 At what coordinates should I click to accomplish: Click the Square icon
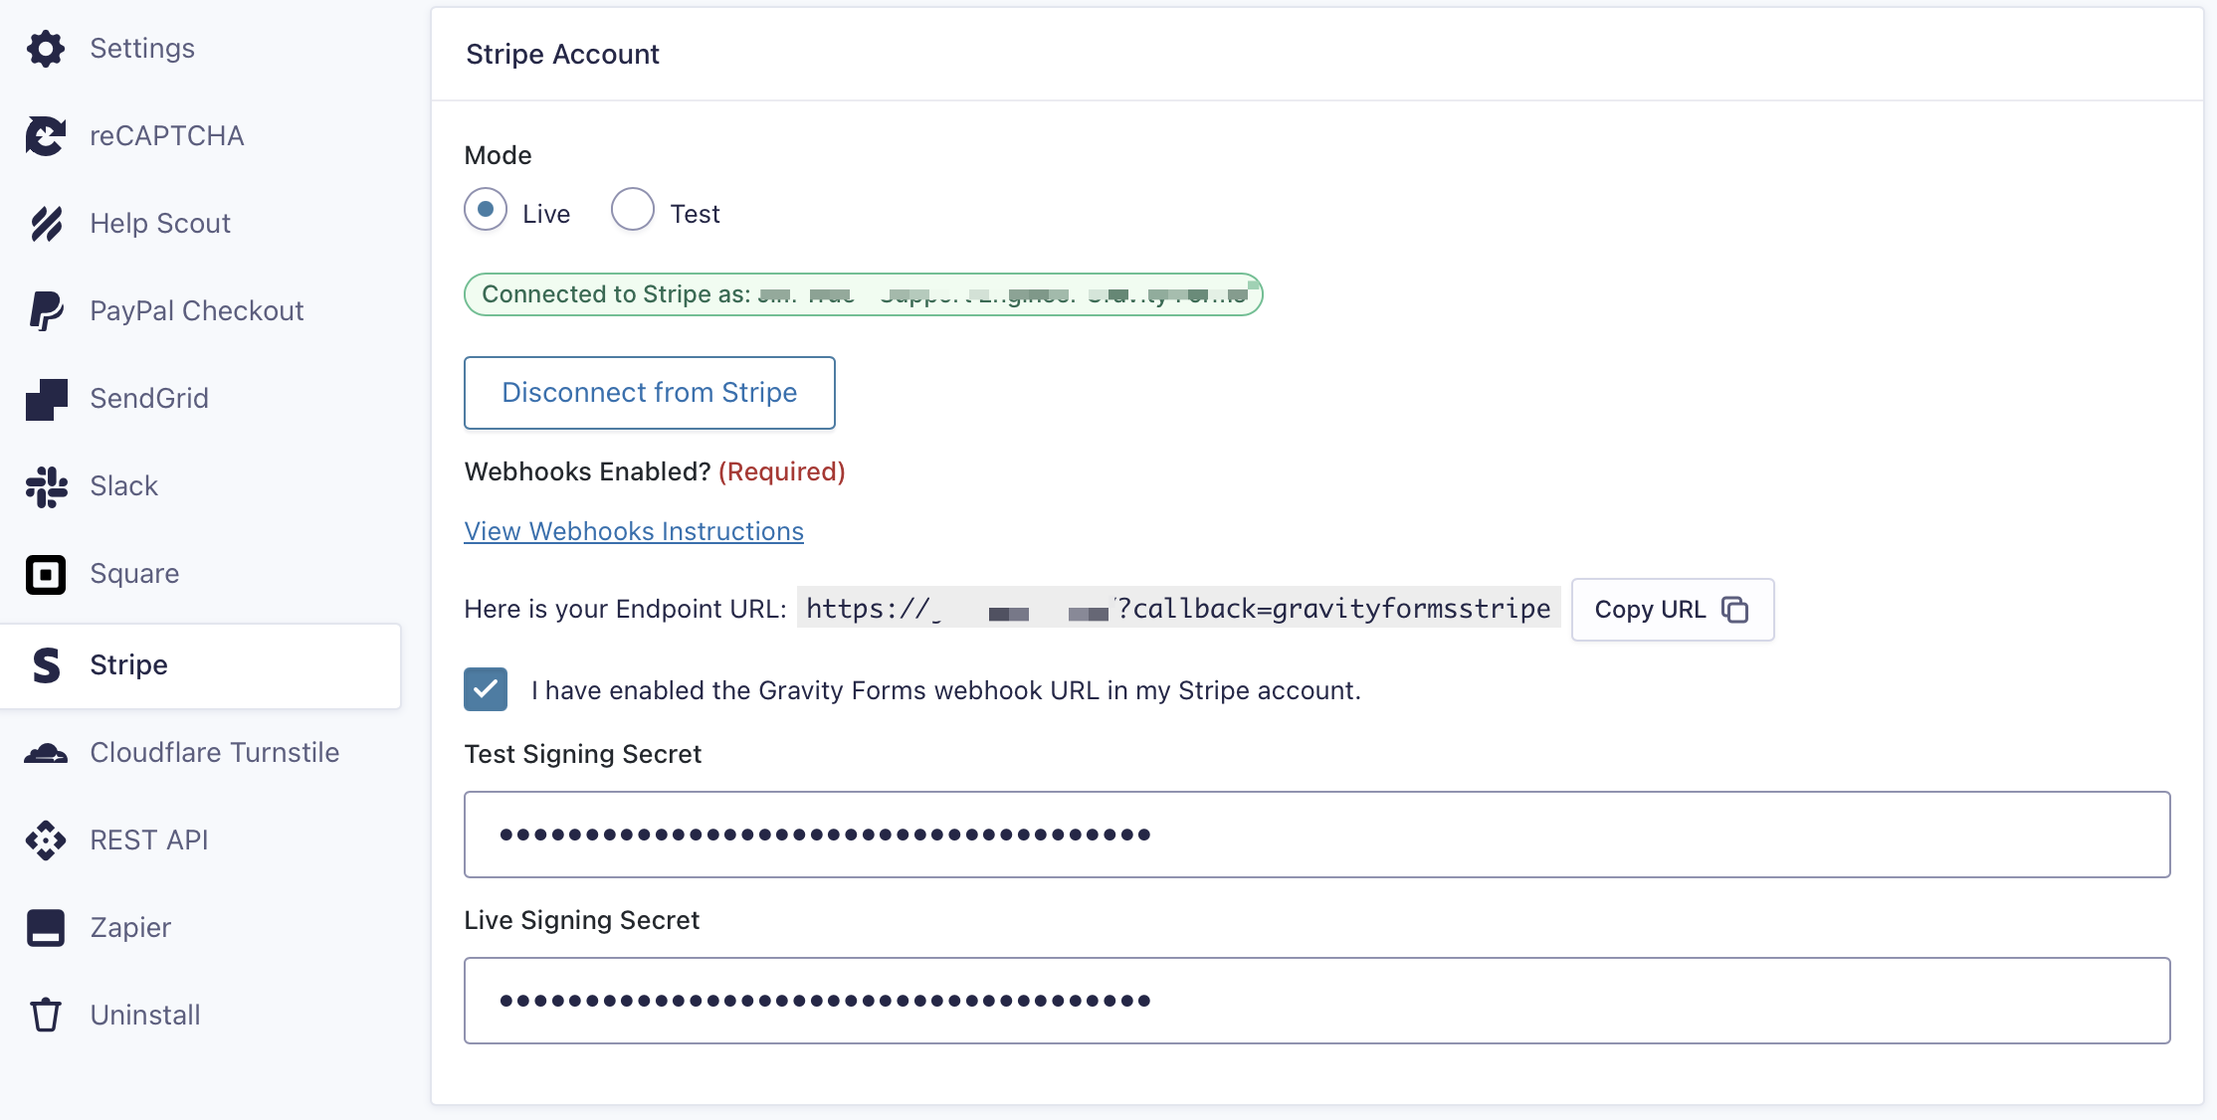[46, 574]
